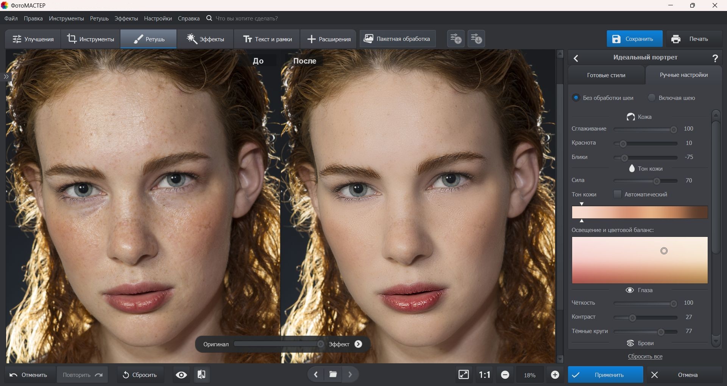
Task: Go to next photo with right arrow
Action: pos(350,375)
